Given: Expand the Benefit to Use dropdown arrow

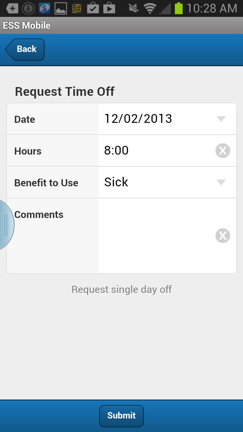Looking at the screenshot, I should pyautogui.click(x=221, y=182).
